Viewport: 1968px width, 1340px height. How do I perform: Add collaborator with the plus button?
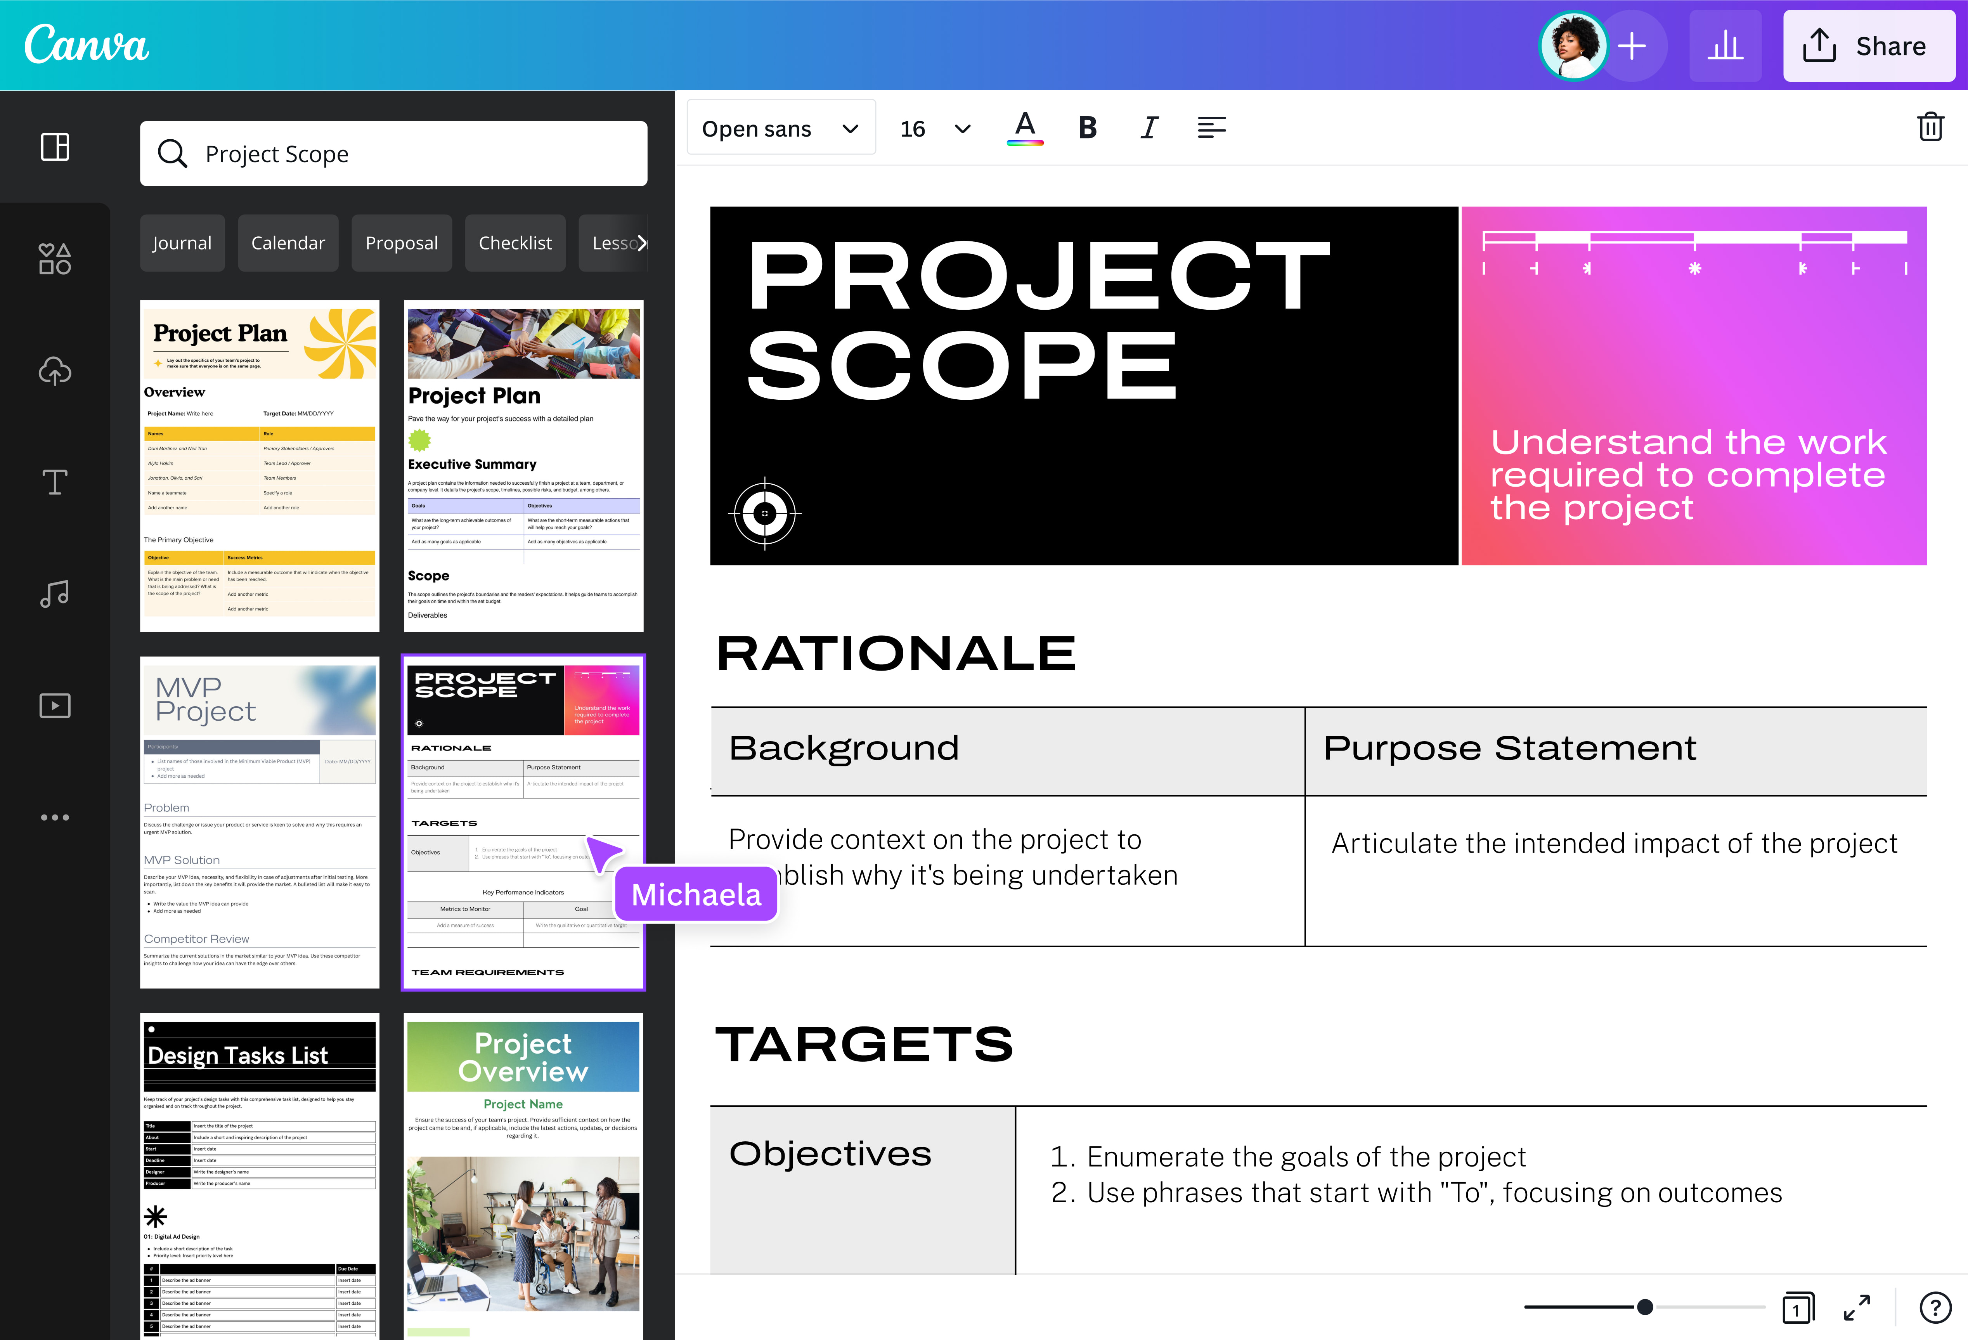coord(1632,46)
